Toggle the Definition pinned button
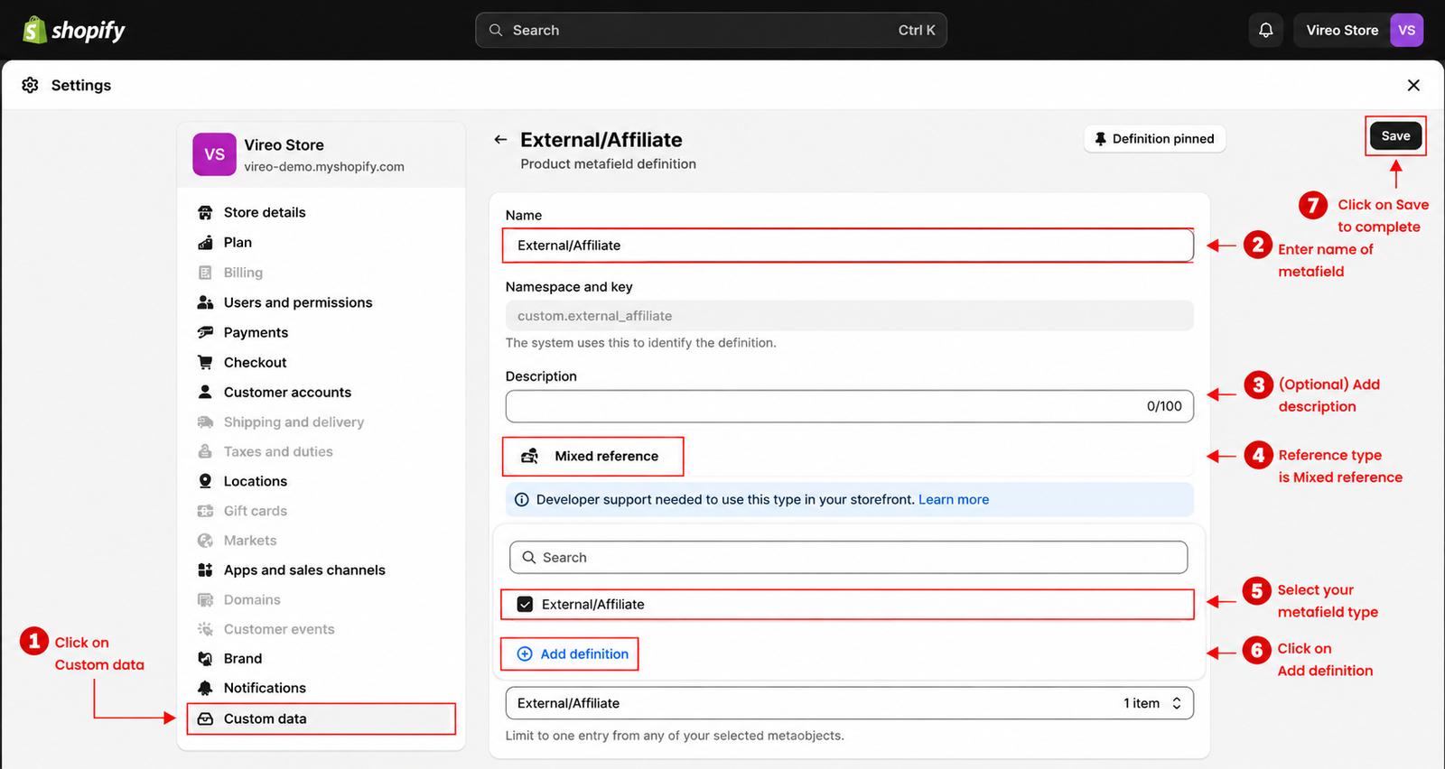The height and width of the screenshot is (769, 1445). (1154, 139)
